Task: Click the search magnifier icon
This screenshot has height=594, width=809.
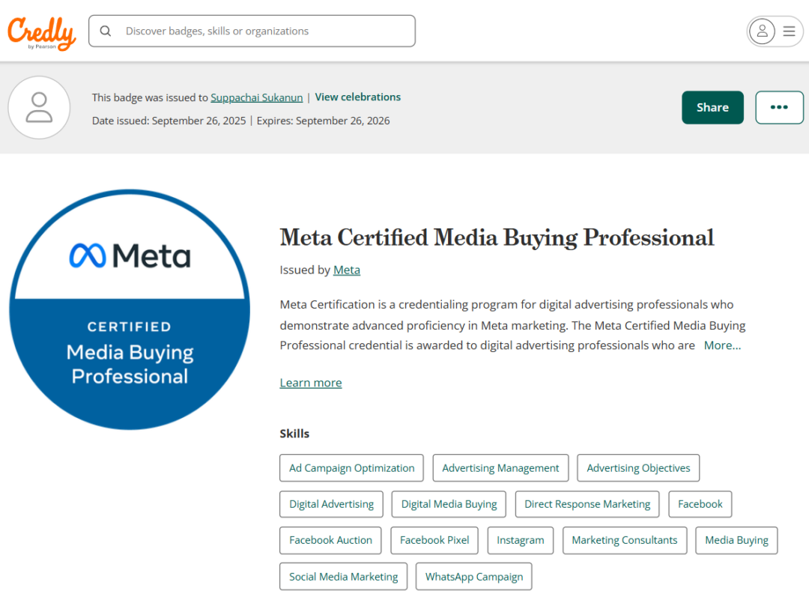Action: click(105, 31)
